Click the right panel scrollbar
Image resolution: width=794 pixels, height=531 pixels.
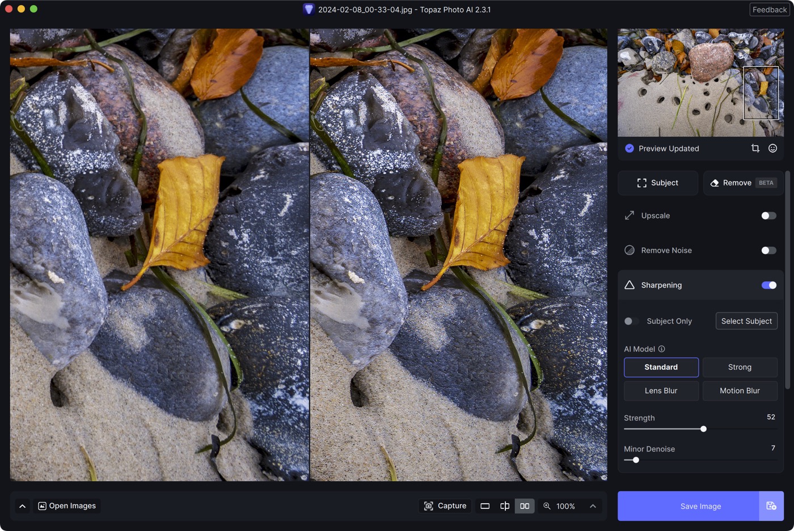(x=787, y=280)
